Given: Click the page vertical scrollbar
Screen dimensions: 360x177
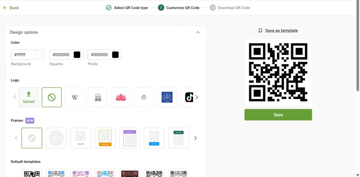Looking at the screenshot, I should pyautogui.click(x=358, y=46).
